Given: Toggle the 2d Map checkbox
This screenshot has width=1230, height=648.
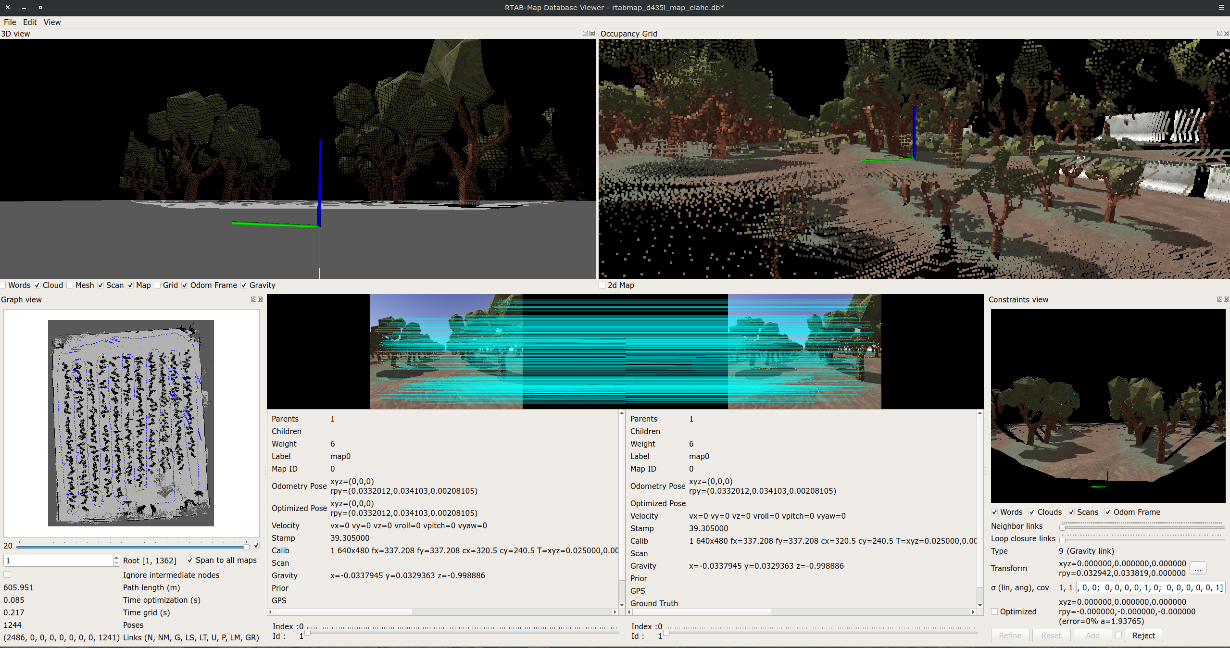Looking at the screenshot, I should click(x=602, y=285).
